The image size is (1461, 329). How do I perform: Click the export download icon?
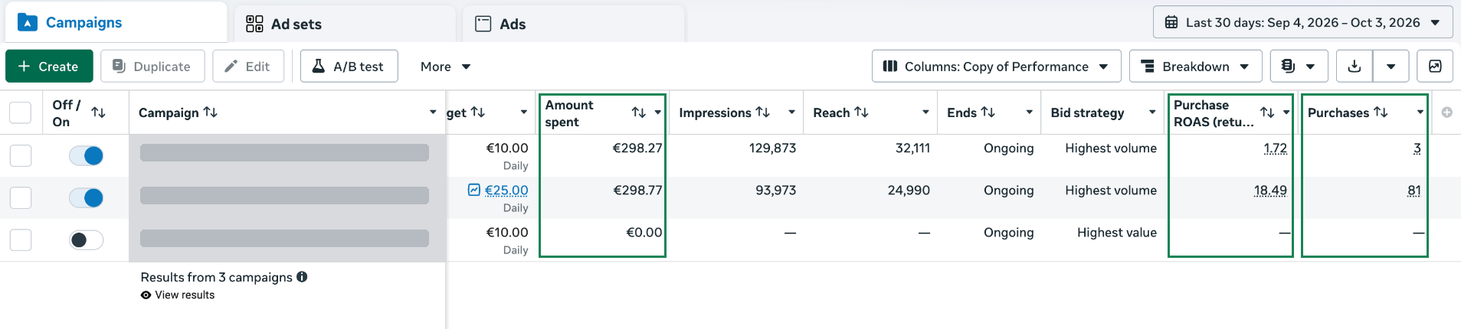1355,67
